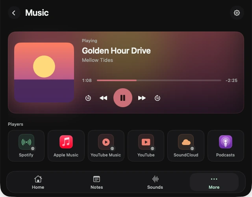The height and width of the screenshot is (197, 252).
Task: Jump 10 seconds button right of next
Action: point(157,98)
